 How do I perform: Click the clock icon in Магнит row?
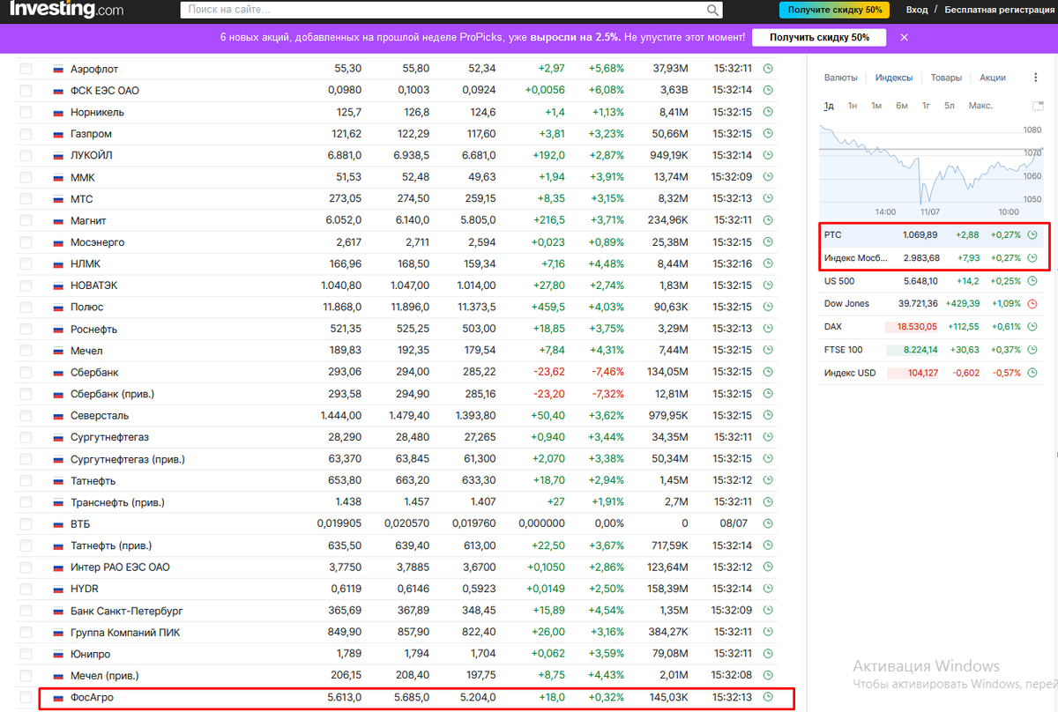click(767, 221)
